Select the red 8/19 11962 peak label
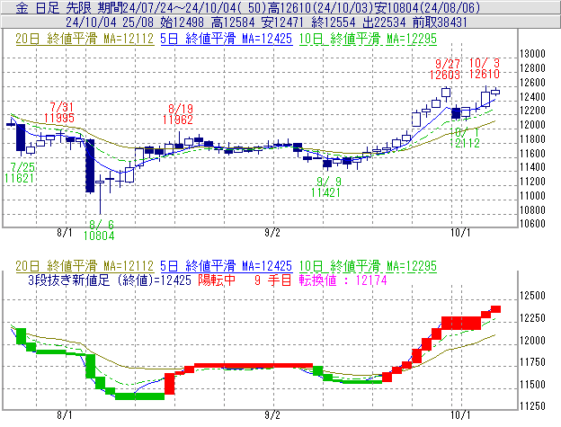This screenshot has width=561, height=427. [178, 114]
